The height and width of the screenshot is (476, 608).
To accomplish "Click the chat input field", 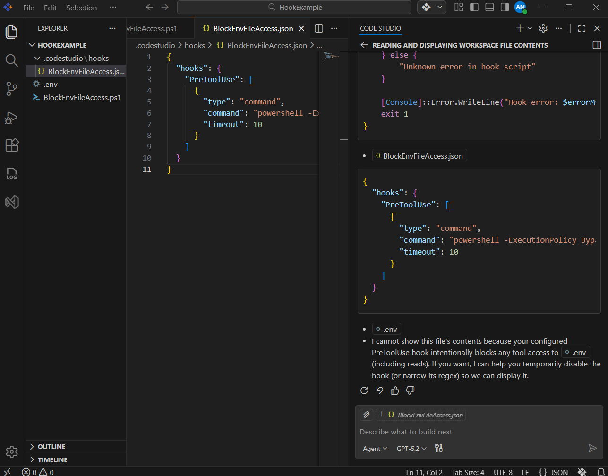I will coord(472,432).
